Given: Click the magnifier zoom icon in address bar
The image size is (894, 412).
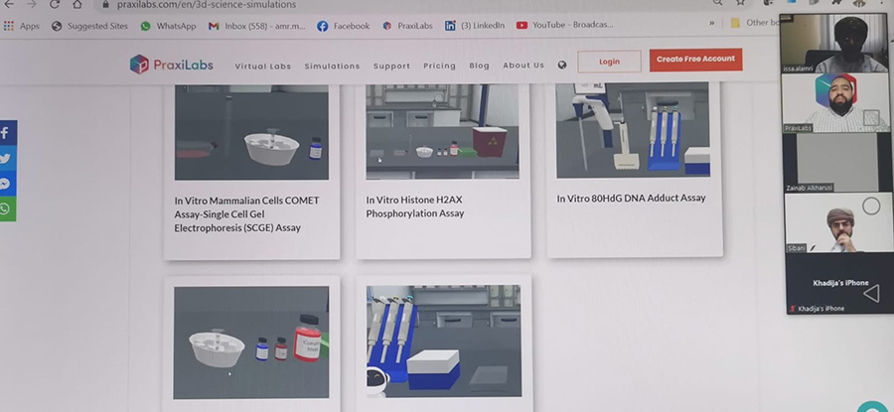Looking at the screenshot, I should [717, 3].
